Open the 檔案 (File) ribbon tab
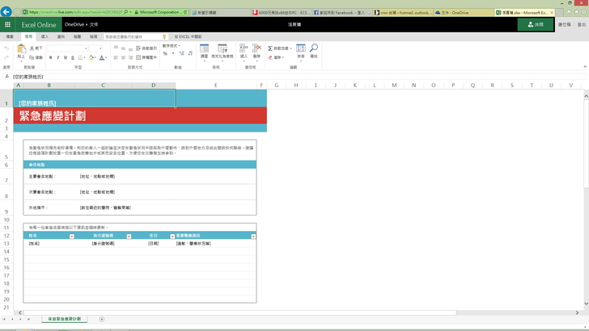 point(11,37)
